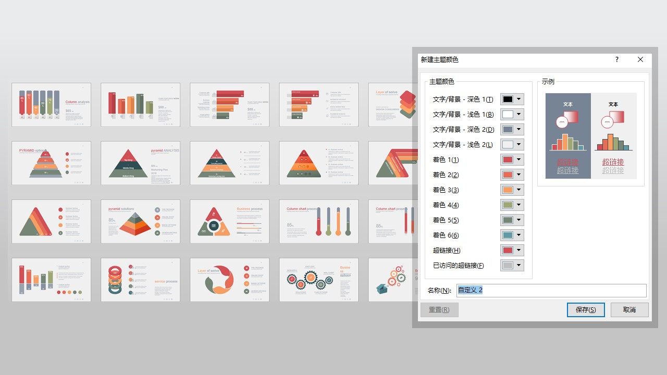Open 着色 6 color dropdown
Viewport: 667px width, 375px height.
click(512, 235)
